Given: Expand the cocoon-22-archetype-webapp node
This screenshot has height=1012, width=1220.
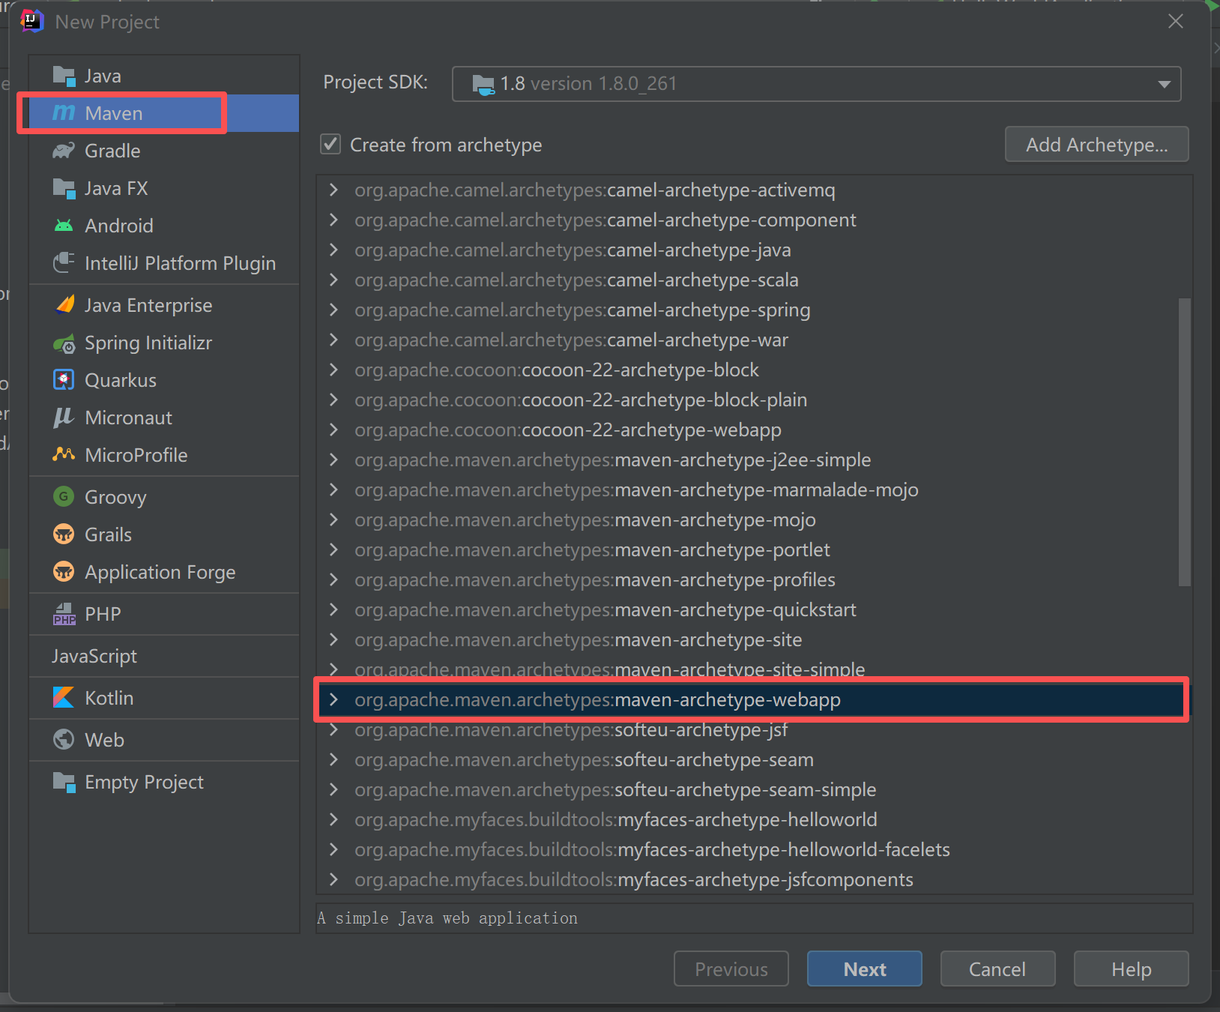Looking at the screenshot, I should click(x=334, y=430).
